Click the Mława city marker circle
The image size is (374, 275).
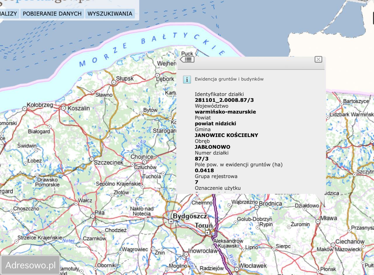point(318,222)
